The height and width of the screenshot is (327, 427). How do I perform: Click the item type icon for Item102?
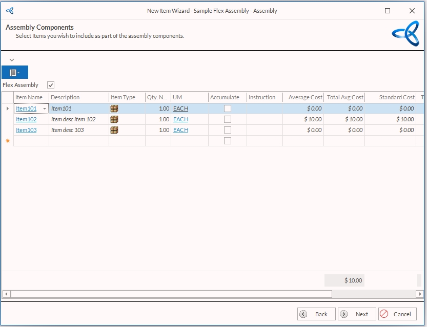pos(114,119)
